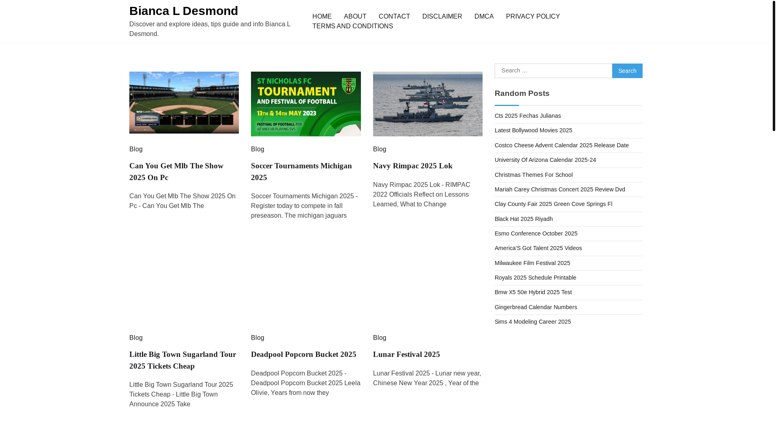776x437 pixels.
Task: Click the site tagline under Bianca L Desmond
Action: tap(210, 29)
